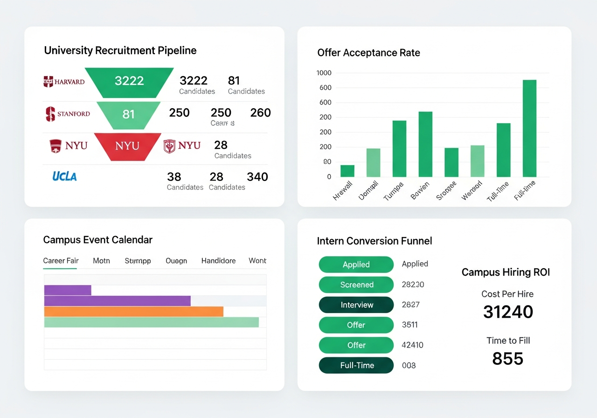Select the light green 81 funnel segment
597x418 pixels.
[128, 114]
